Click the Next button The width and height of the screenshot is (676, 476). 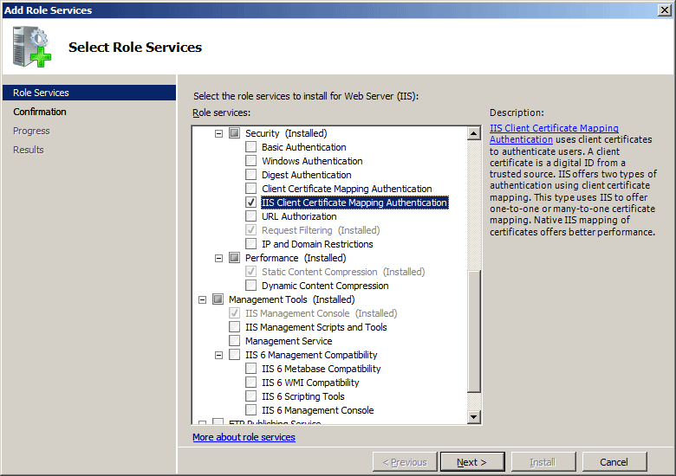click(472, 462)
